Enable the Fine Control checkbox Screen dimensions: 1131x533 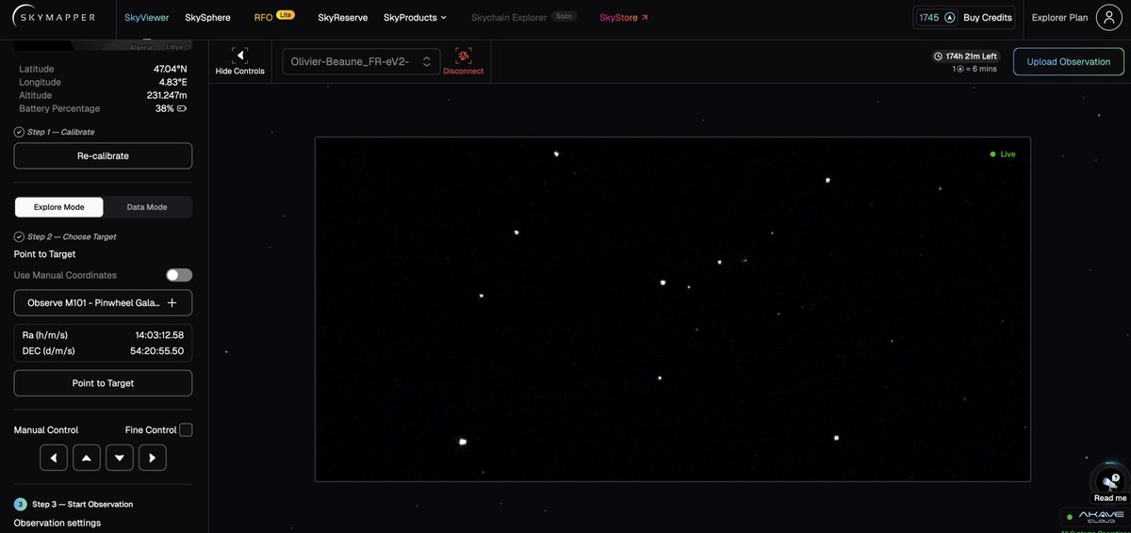pos(186,429)
